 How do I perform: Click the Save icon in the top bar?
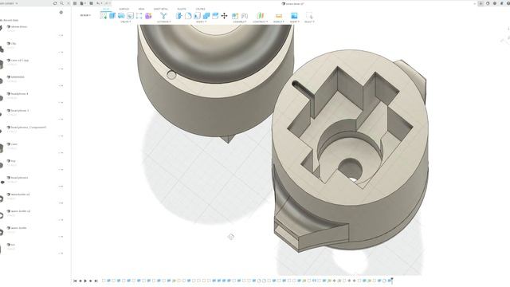tap(91, 3)
